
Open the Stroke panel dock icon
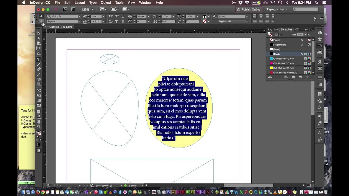click(320, 78)
